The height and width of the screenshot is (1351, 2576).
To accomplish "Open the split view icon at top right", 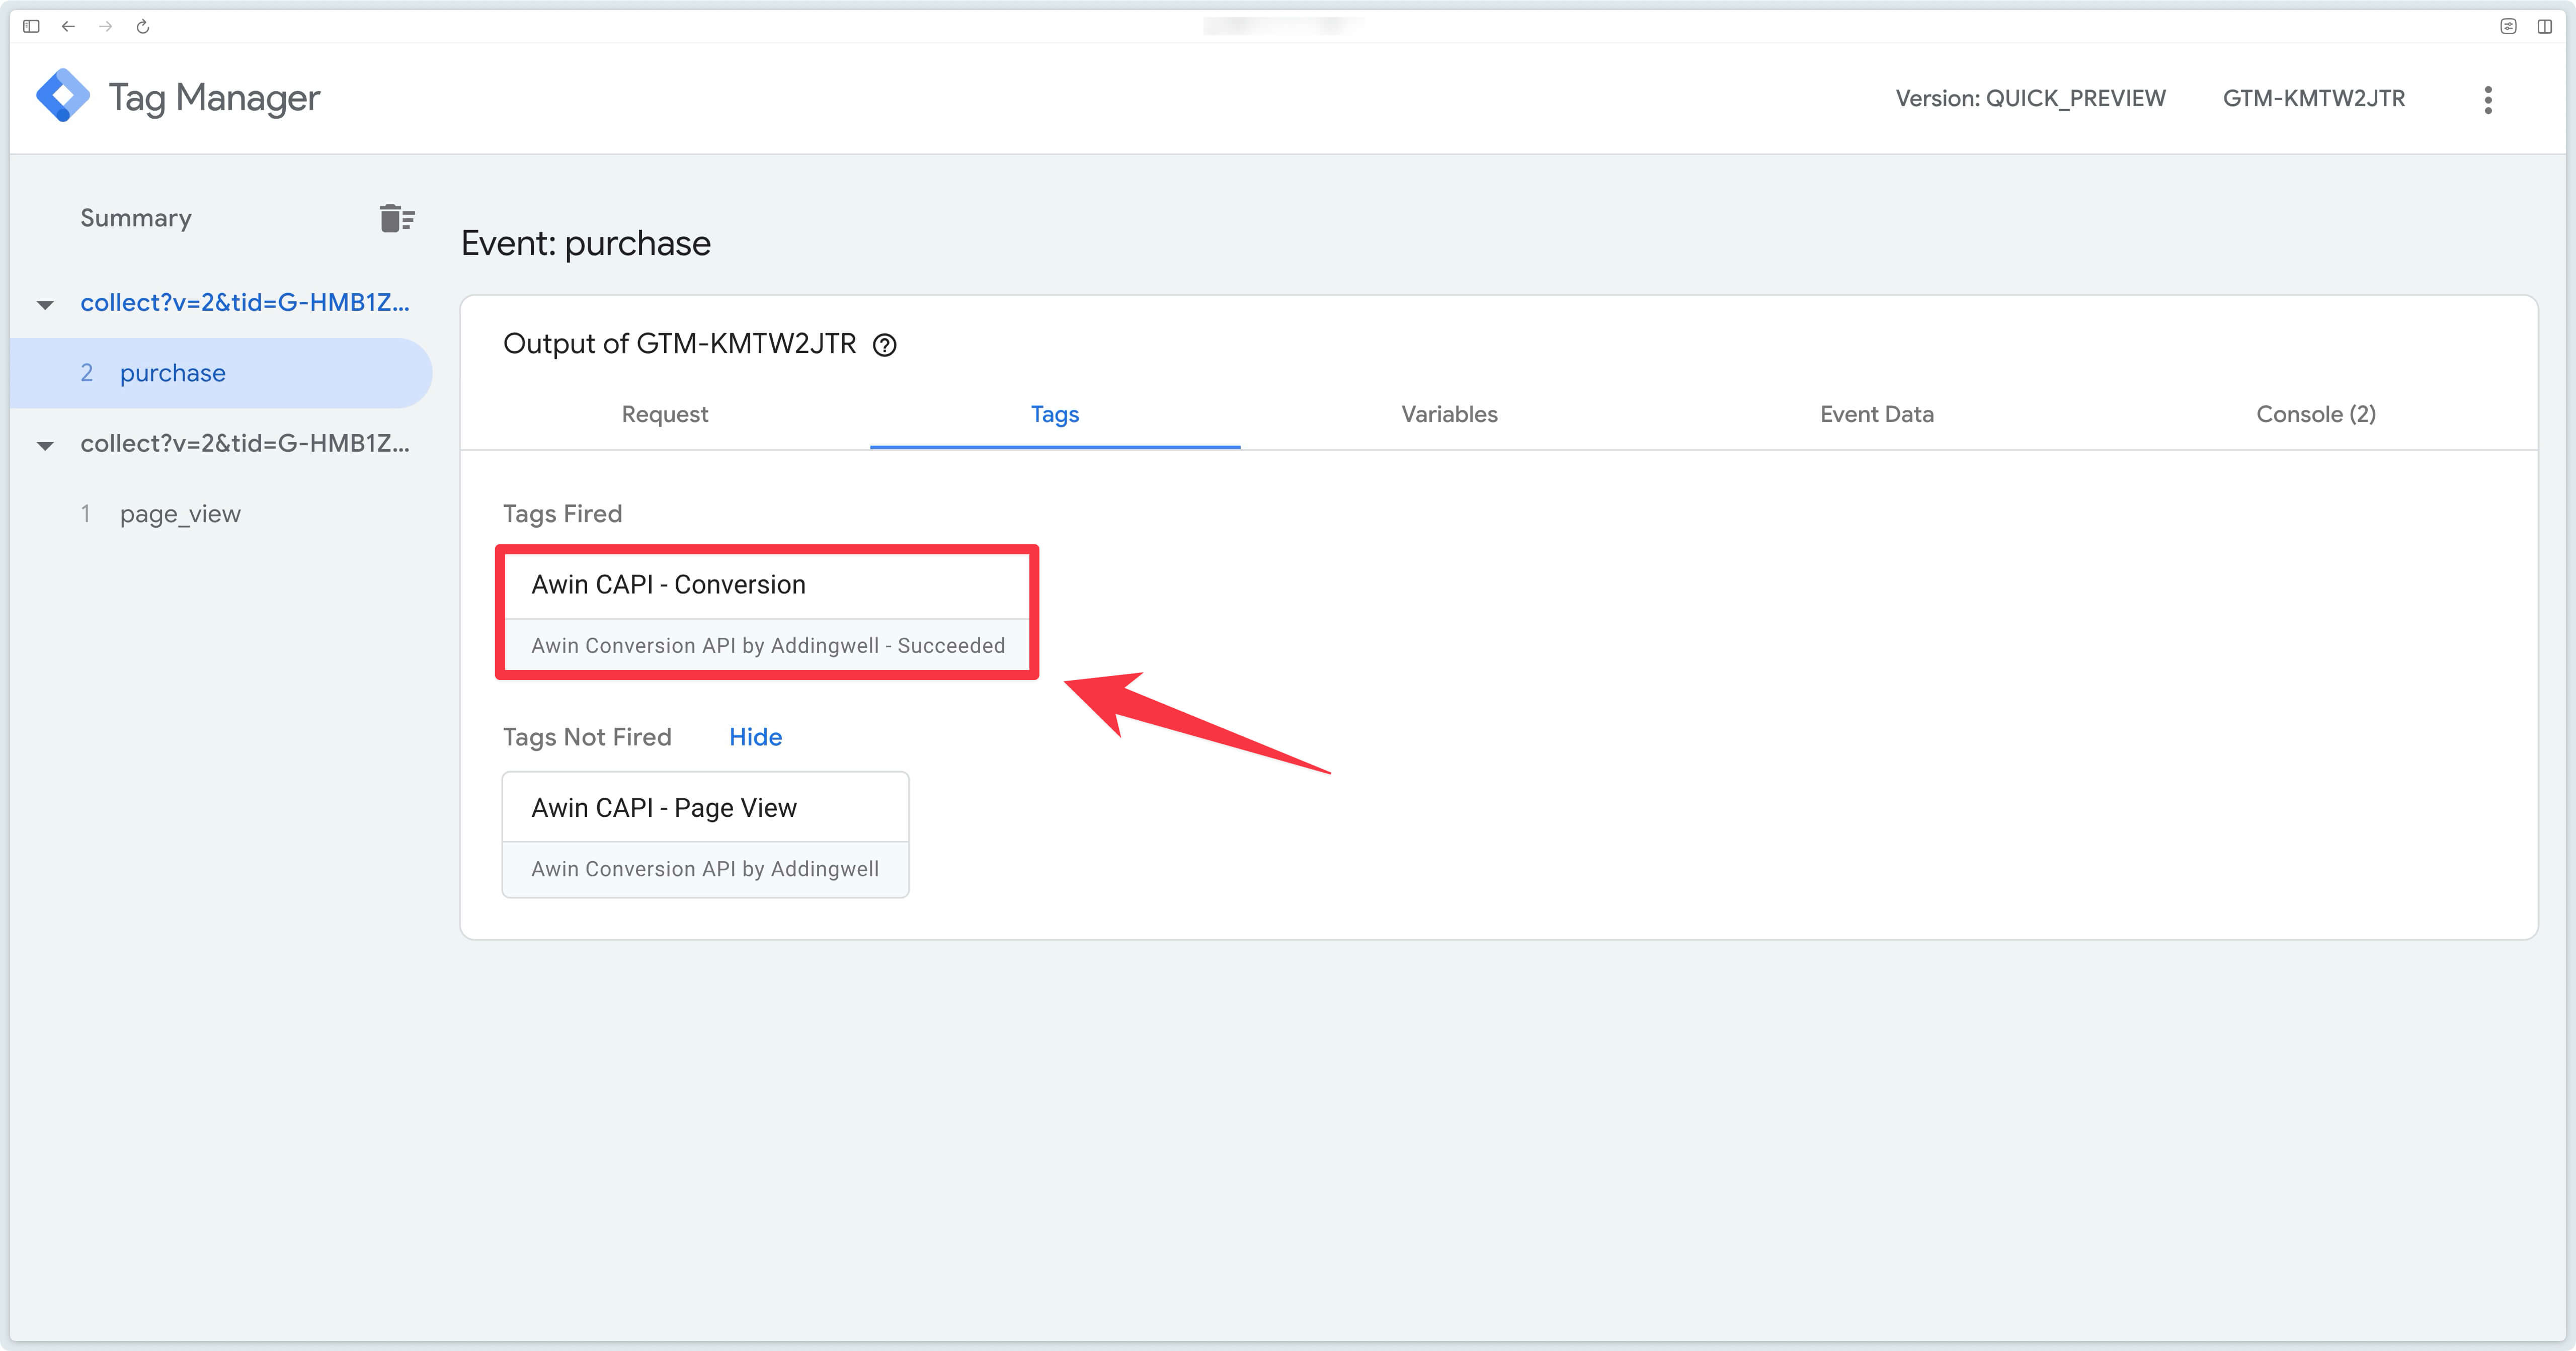I will pos(2544,26).
